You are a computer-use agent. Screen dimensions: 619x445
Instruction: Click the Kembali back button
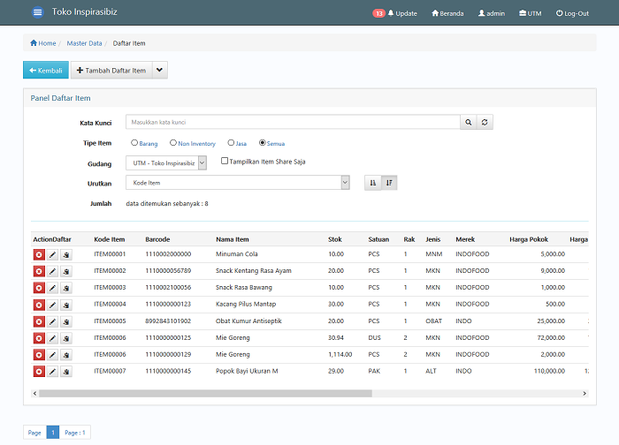[46, 70]
